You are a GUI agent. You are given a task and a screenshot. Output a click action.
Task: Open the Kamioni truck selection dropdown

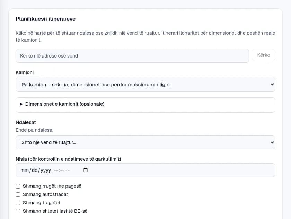(145, 84)
